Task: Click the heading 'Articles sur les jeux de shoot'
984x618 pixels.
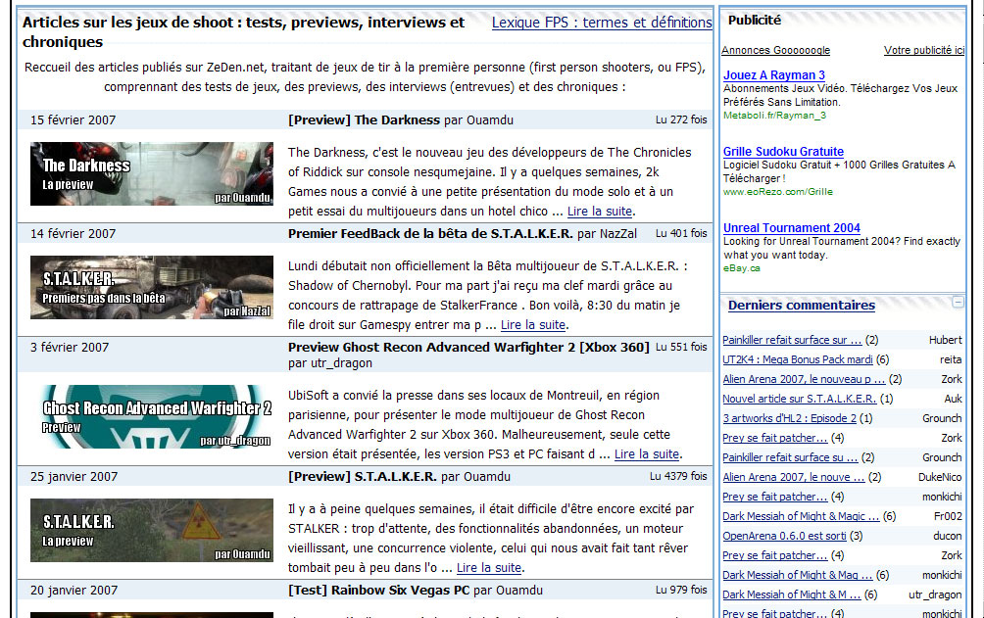Action: tap(243, 32)
